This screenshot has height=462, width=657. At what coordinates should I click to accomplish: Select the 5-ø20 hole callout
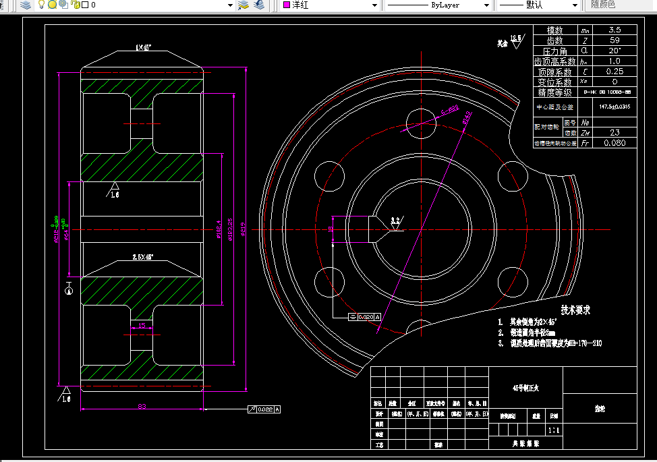pos(450,110)
